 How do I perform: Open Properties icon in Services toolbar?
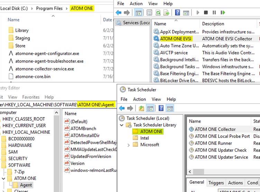149,12
